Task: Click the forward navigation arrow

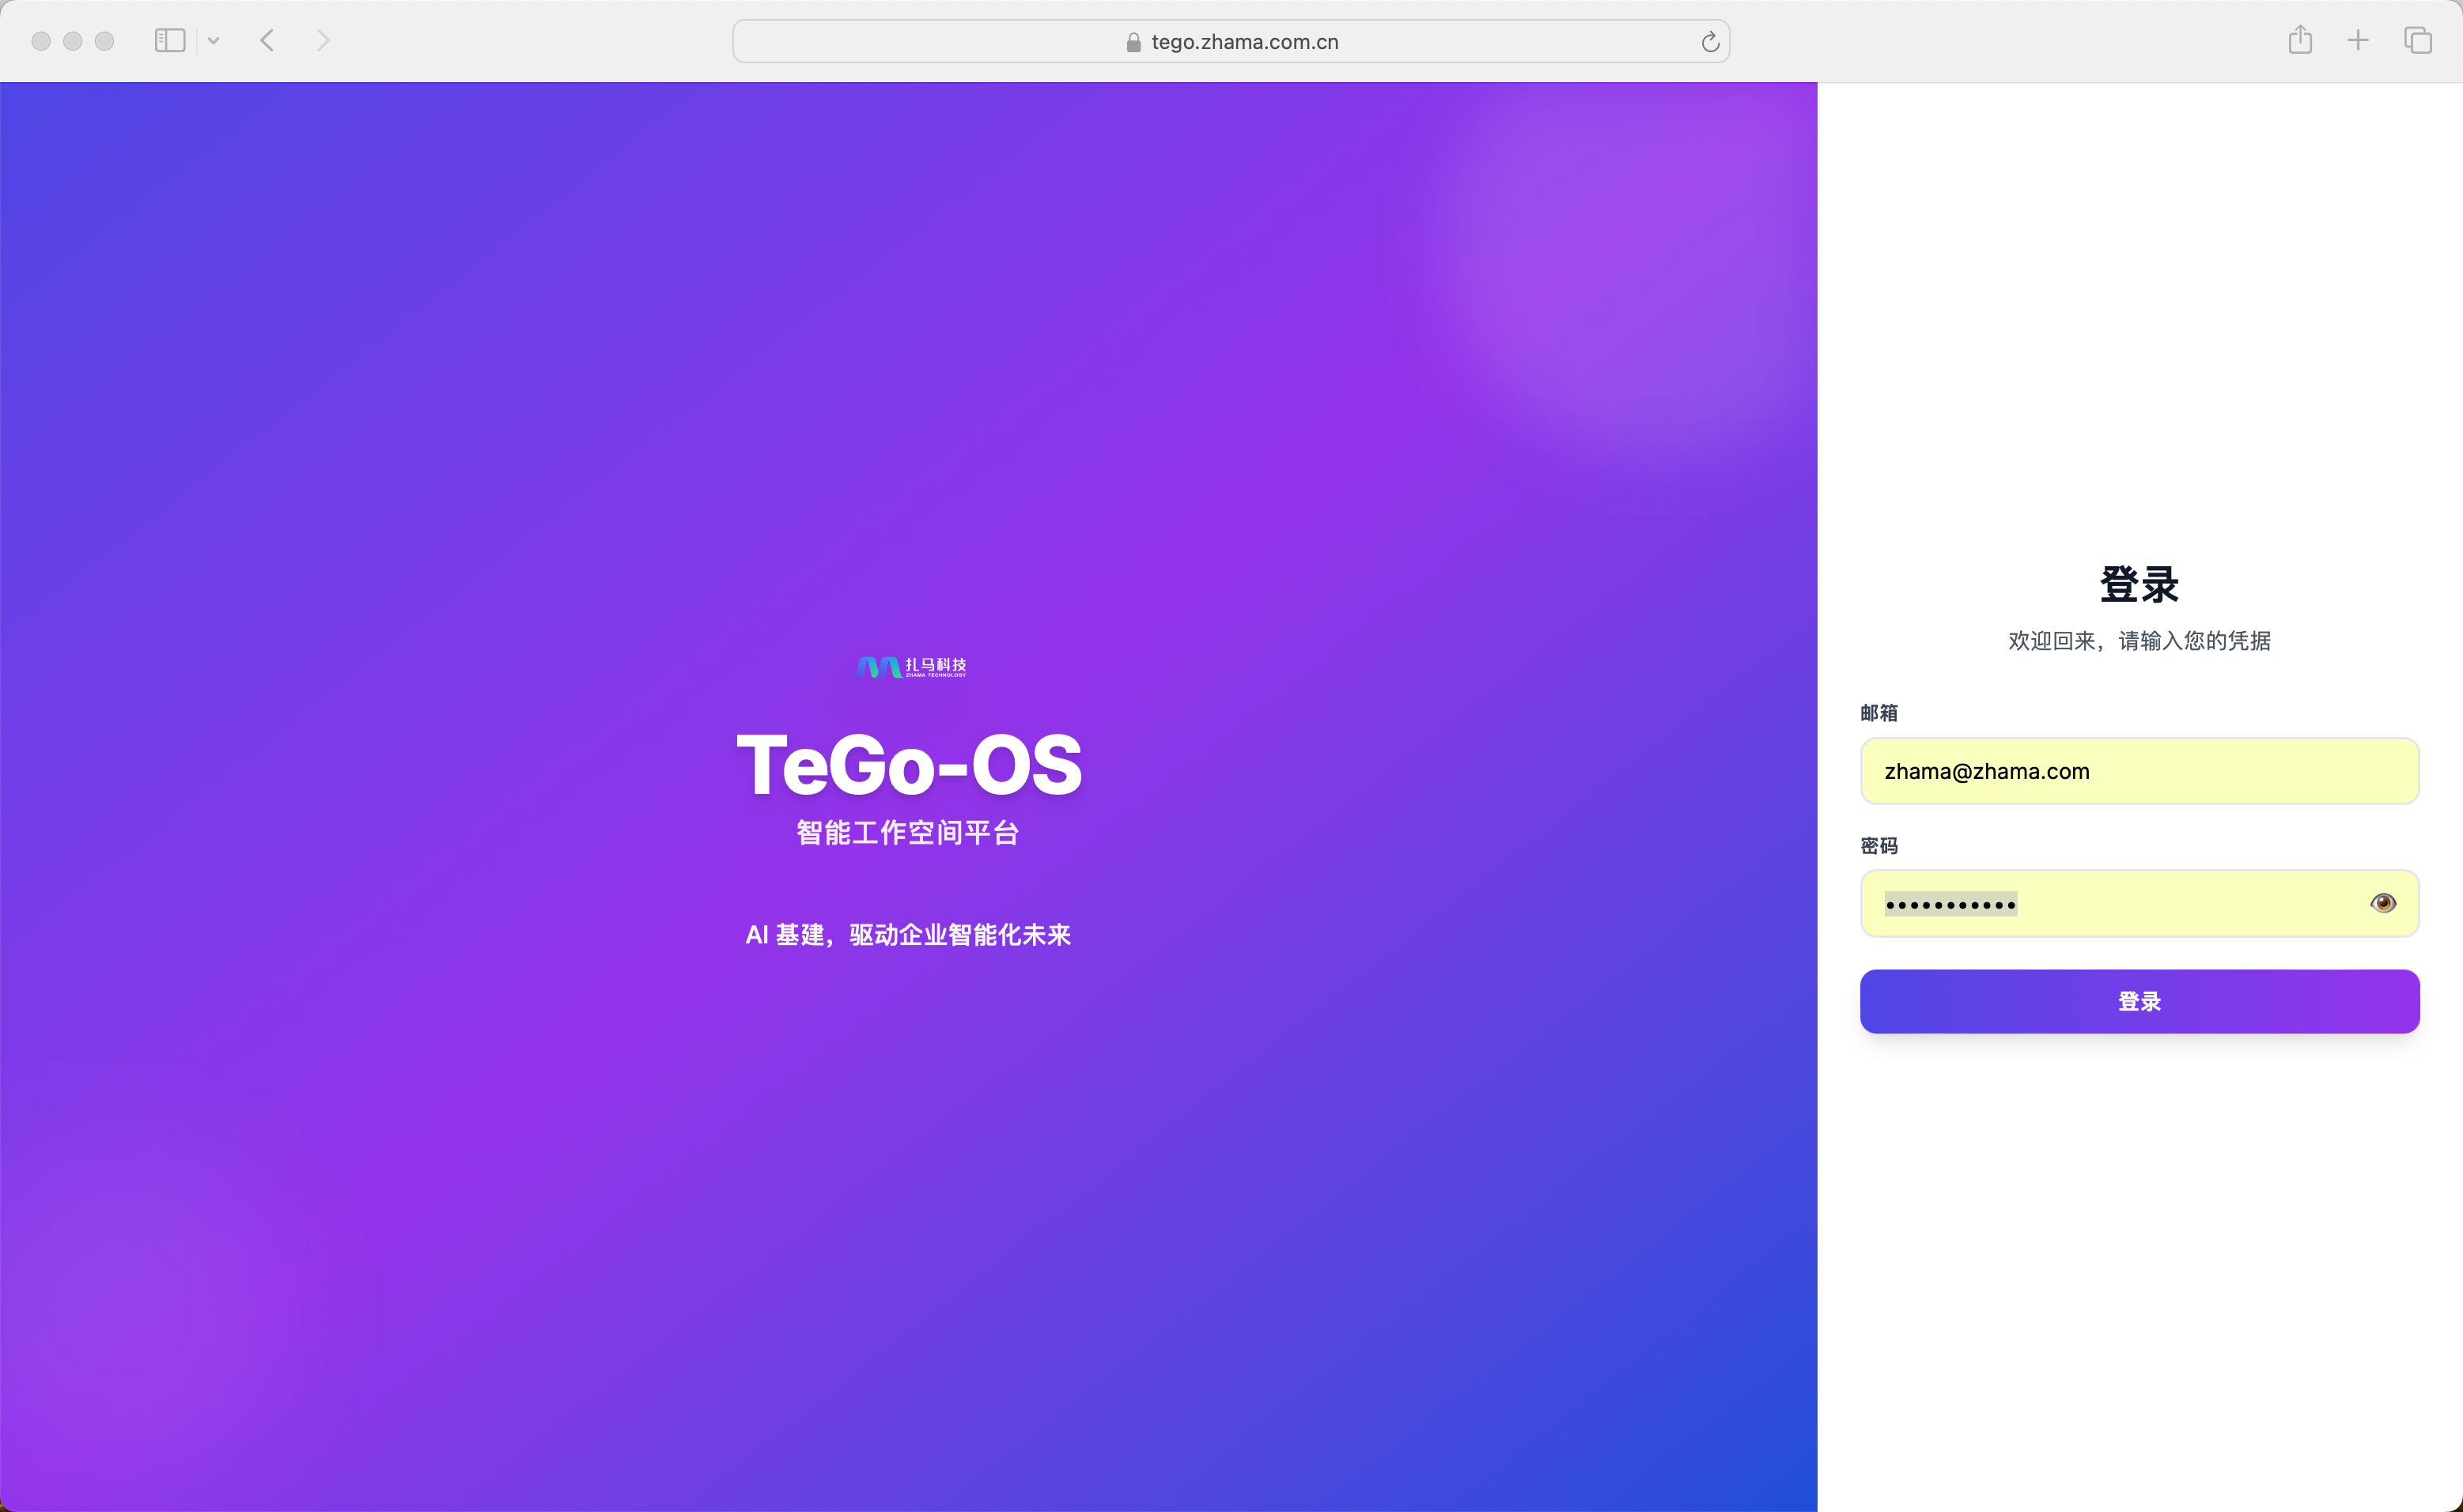Action: tap(322, 41)
